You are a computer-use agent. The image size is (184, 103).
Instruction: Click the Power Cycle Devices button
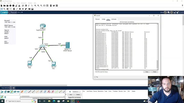pyautogui.click(x=11, y=88)
